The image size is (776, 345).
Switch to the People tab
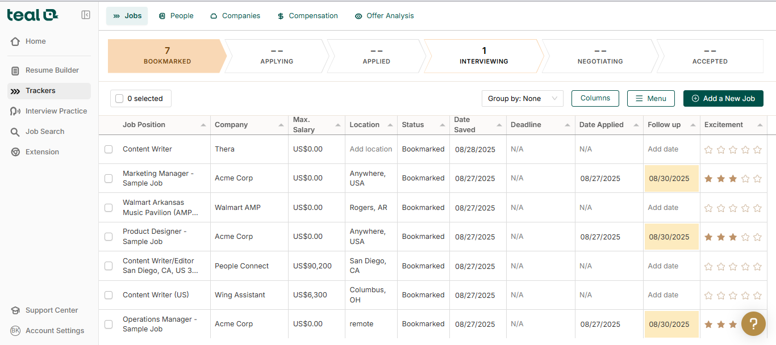click(x=176, y=15)
